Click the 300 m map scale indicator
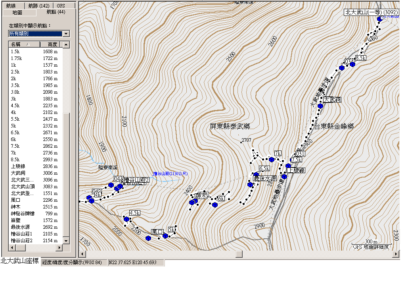The height and width of the screenshot is (305, 406). 371,242
